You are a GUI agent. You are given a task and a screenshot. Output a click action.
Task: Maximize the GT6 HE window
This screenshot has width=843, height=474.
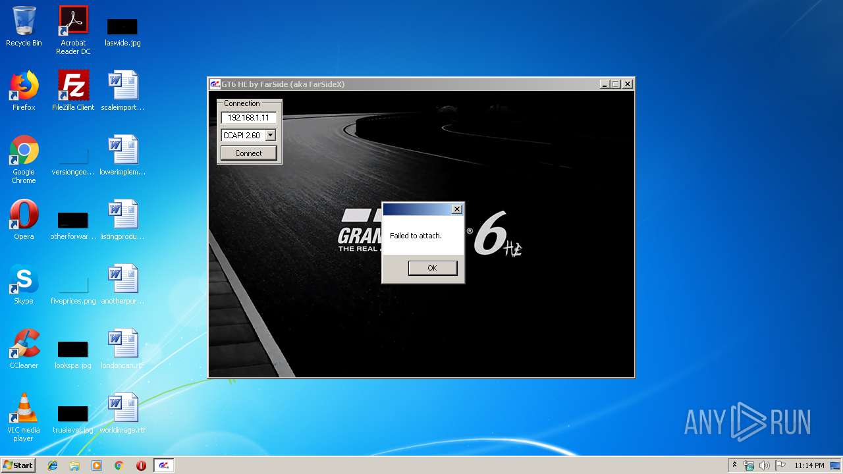[x=616, y=84]
